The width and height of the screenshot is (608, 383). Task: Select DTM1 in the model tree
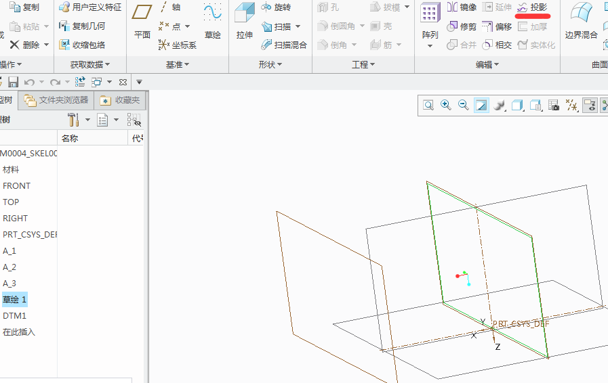[14, 316]
